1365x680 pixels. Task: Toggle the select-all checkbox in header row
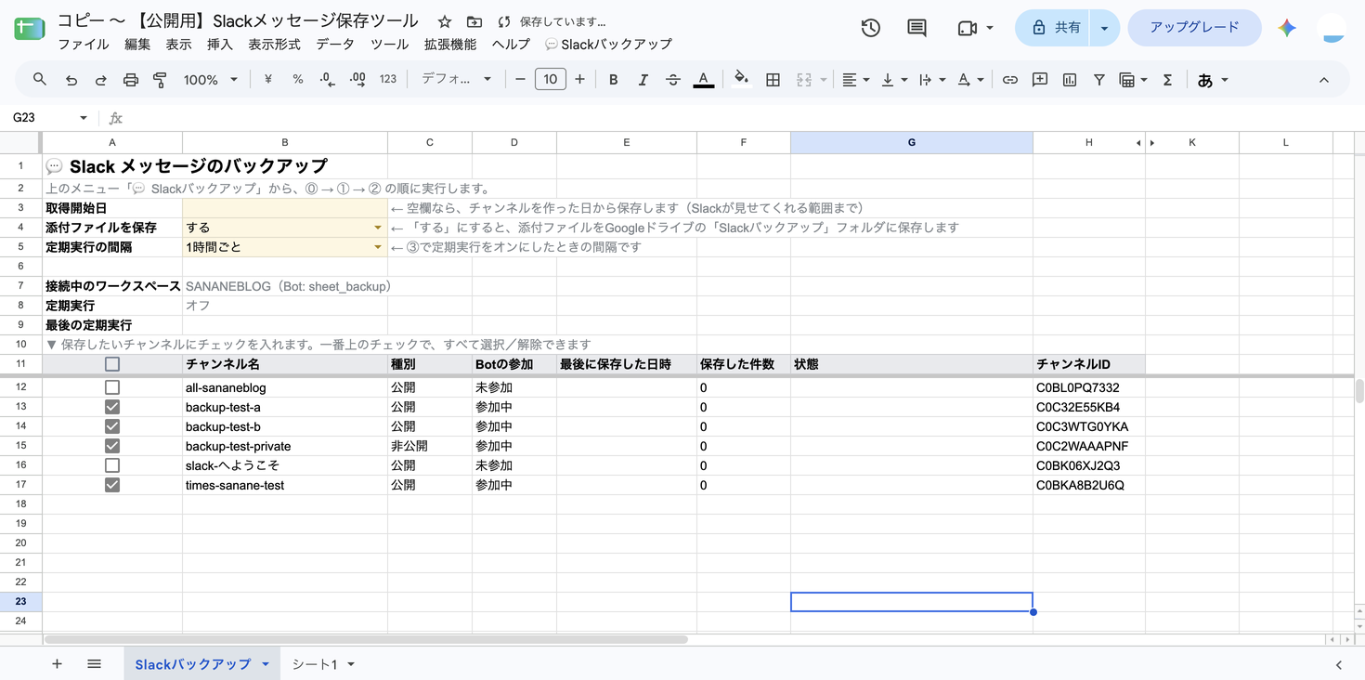[112, 364]
